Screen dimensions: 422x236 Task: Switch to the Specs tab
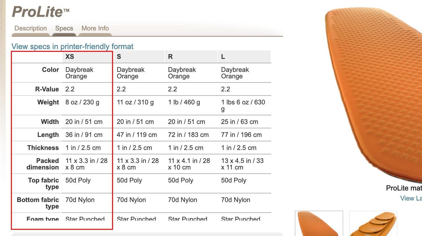coord(64,28)
